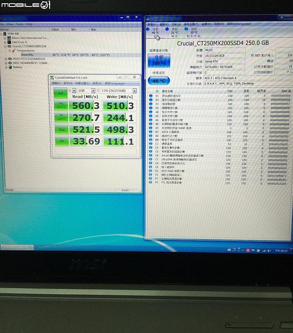The width and height of the screenshot is (293, 333).
Task: Collapse the Crucial_CT250MX200SSD4 node in HWMonitor
Action: click(5, 46)
